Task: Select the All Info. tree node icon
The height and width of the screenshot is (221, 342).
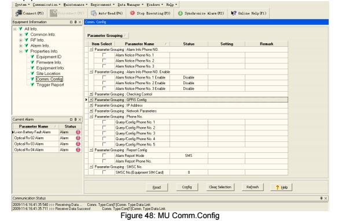Action: pyautogui.click(x=20, y=29)
